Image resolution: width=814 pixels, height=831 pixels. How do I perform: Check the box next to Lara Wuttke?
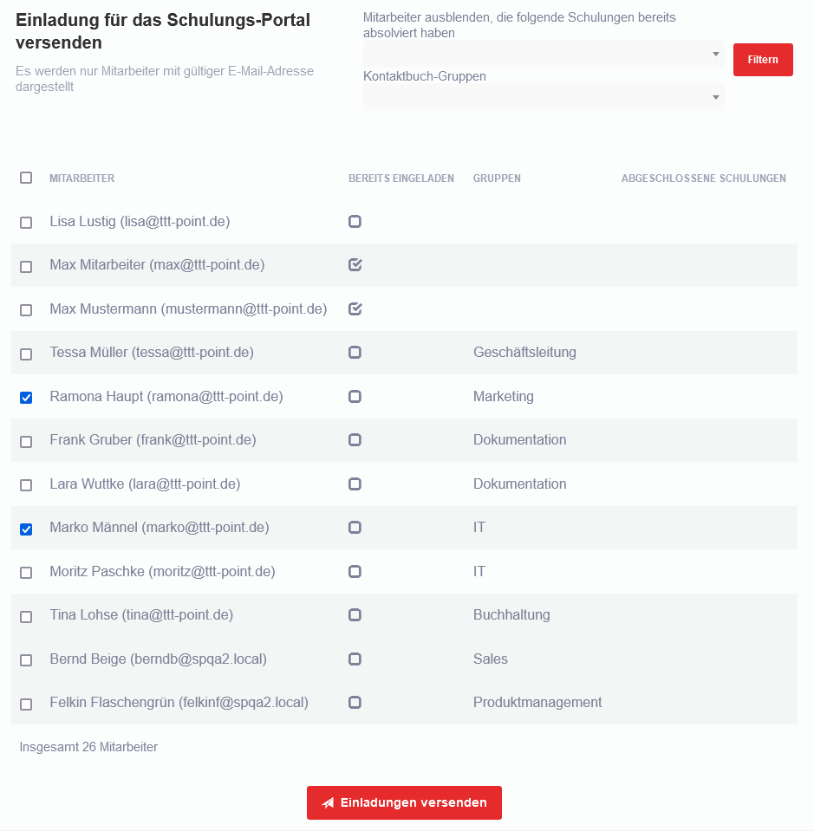coord(26,485)
